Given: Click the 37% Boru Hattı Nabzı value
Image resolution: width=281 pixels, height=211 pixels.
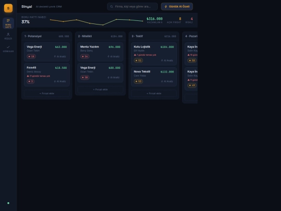Looking at the screenshot, I should (x=25, y=22).
